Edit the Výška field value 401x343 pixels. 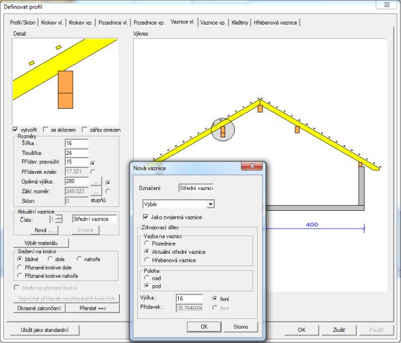[189, 299]
